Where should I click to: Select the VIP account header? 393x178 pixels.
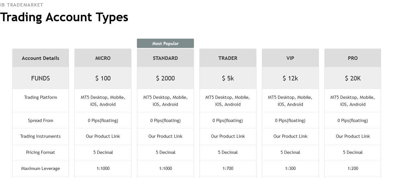[x=290, y=58]
